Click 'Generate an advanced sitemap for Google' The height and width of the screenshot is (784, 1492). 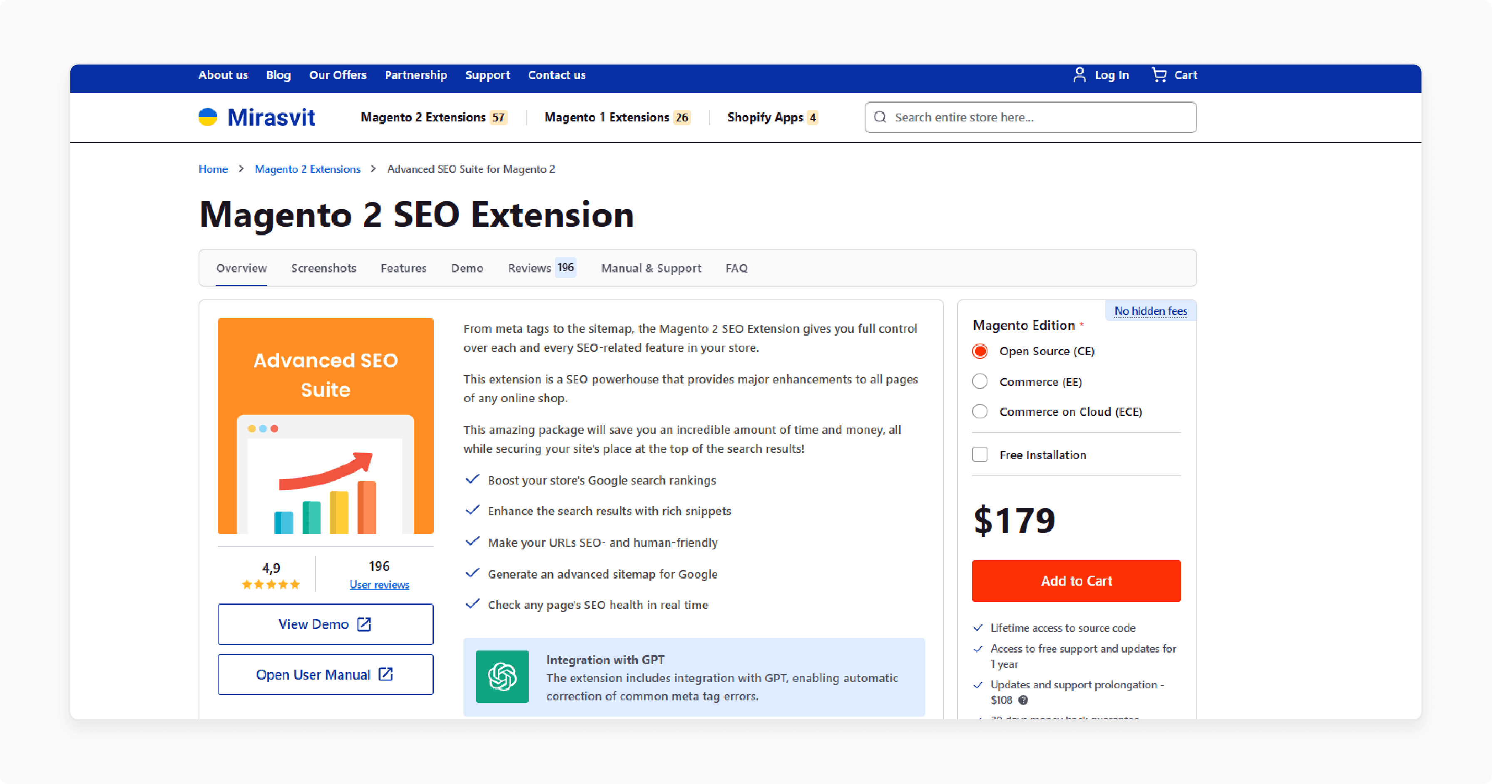pyautogui.click(x=602, y=574)
